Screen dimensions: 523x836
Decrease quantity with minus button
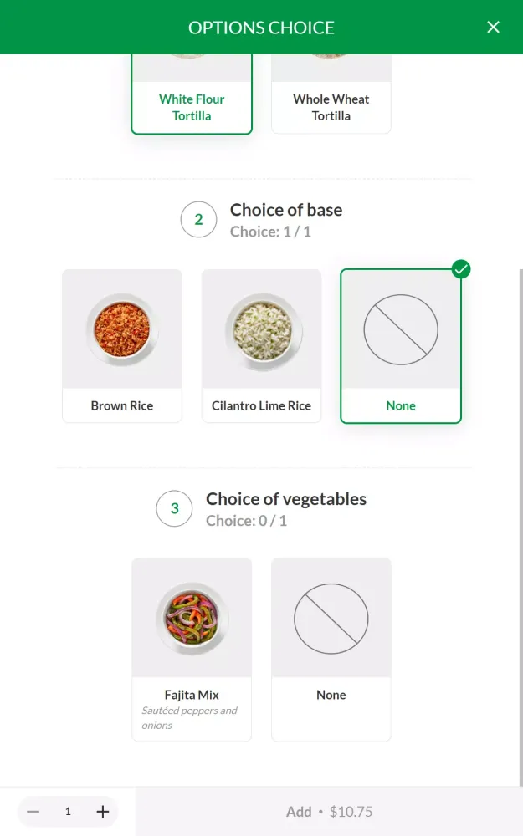[33, 811]
